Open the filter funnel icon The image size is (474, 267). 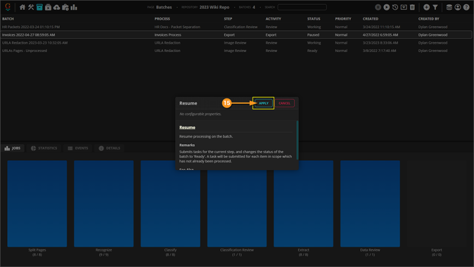[435, 7]
